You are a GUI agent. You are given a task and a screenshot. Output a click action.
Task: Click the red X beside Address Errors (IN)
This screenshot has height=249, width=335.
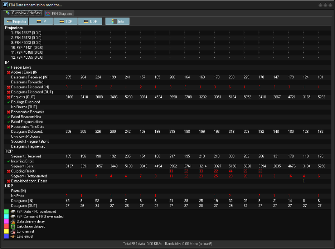(9, 72)
